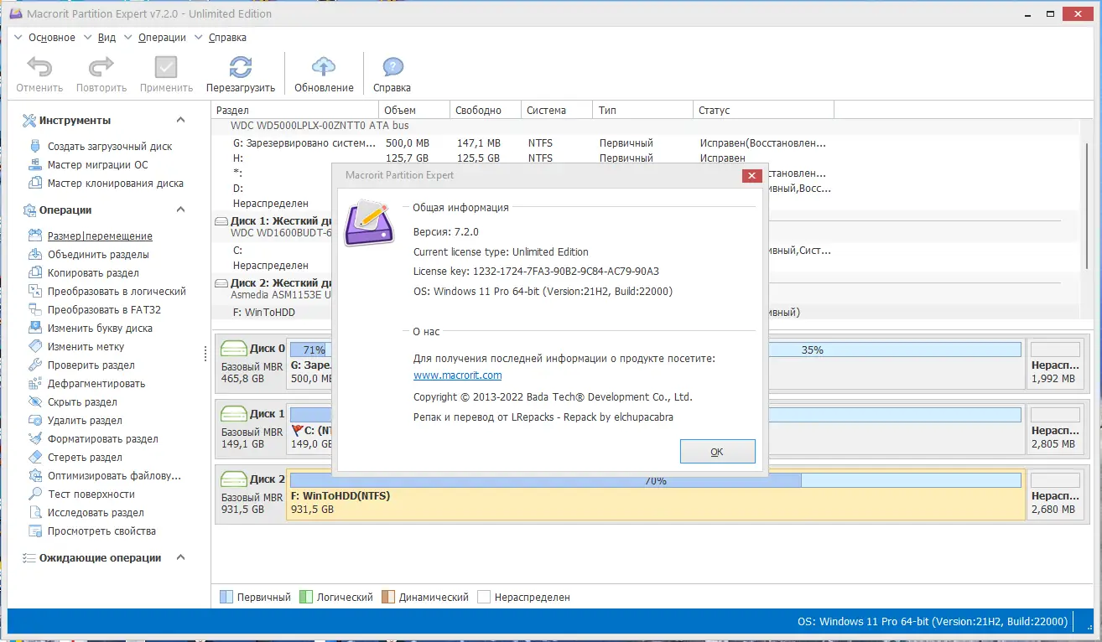Viewport: 1102px width, 642px height.
Task: Choose Форматировать раздел operation
Action: coord(103,439)
